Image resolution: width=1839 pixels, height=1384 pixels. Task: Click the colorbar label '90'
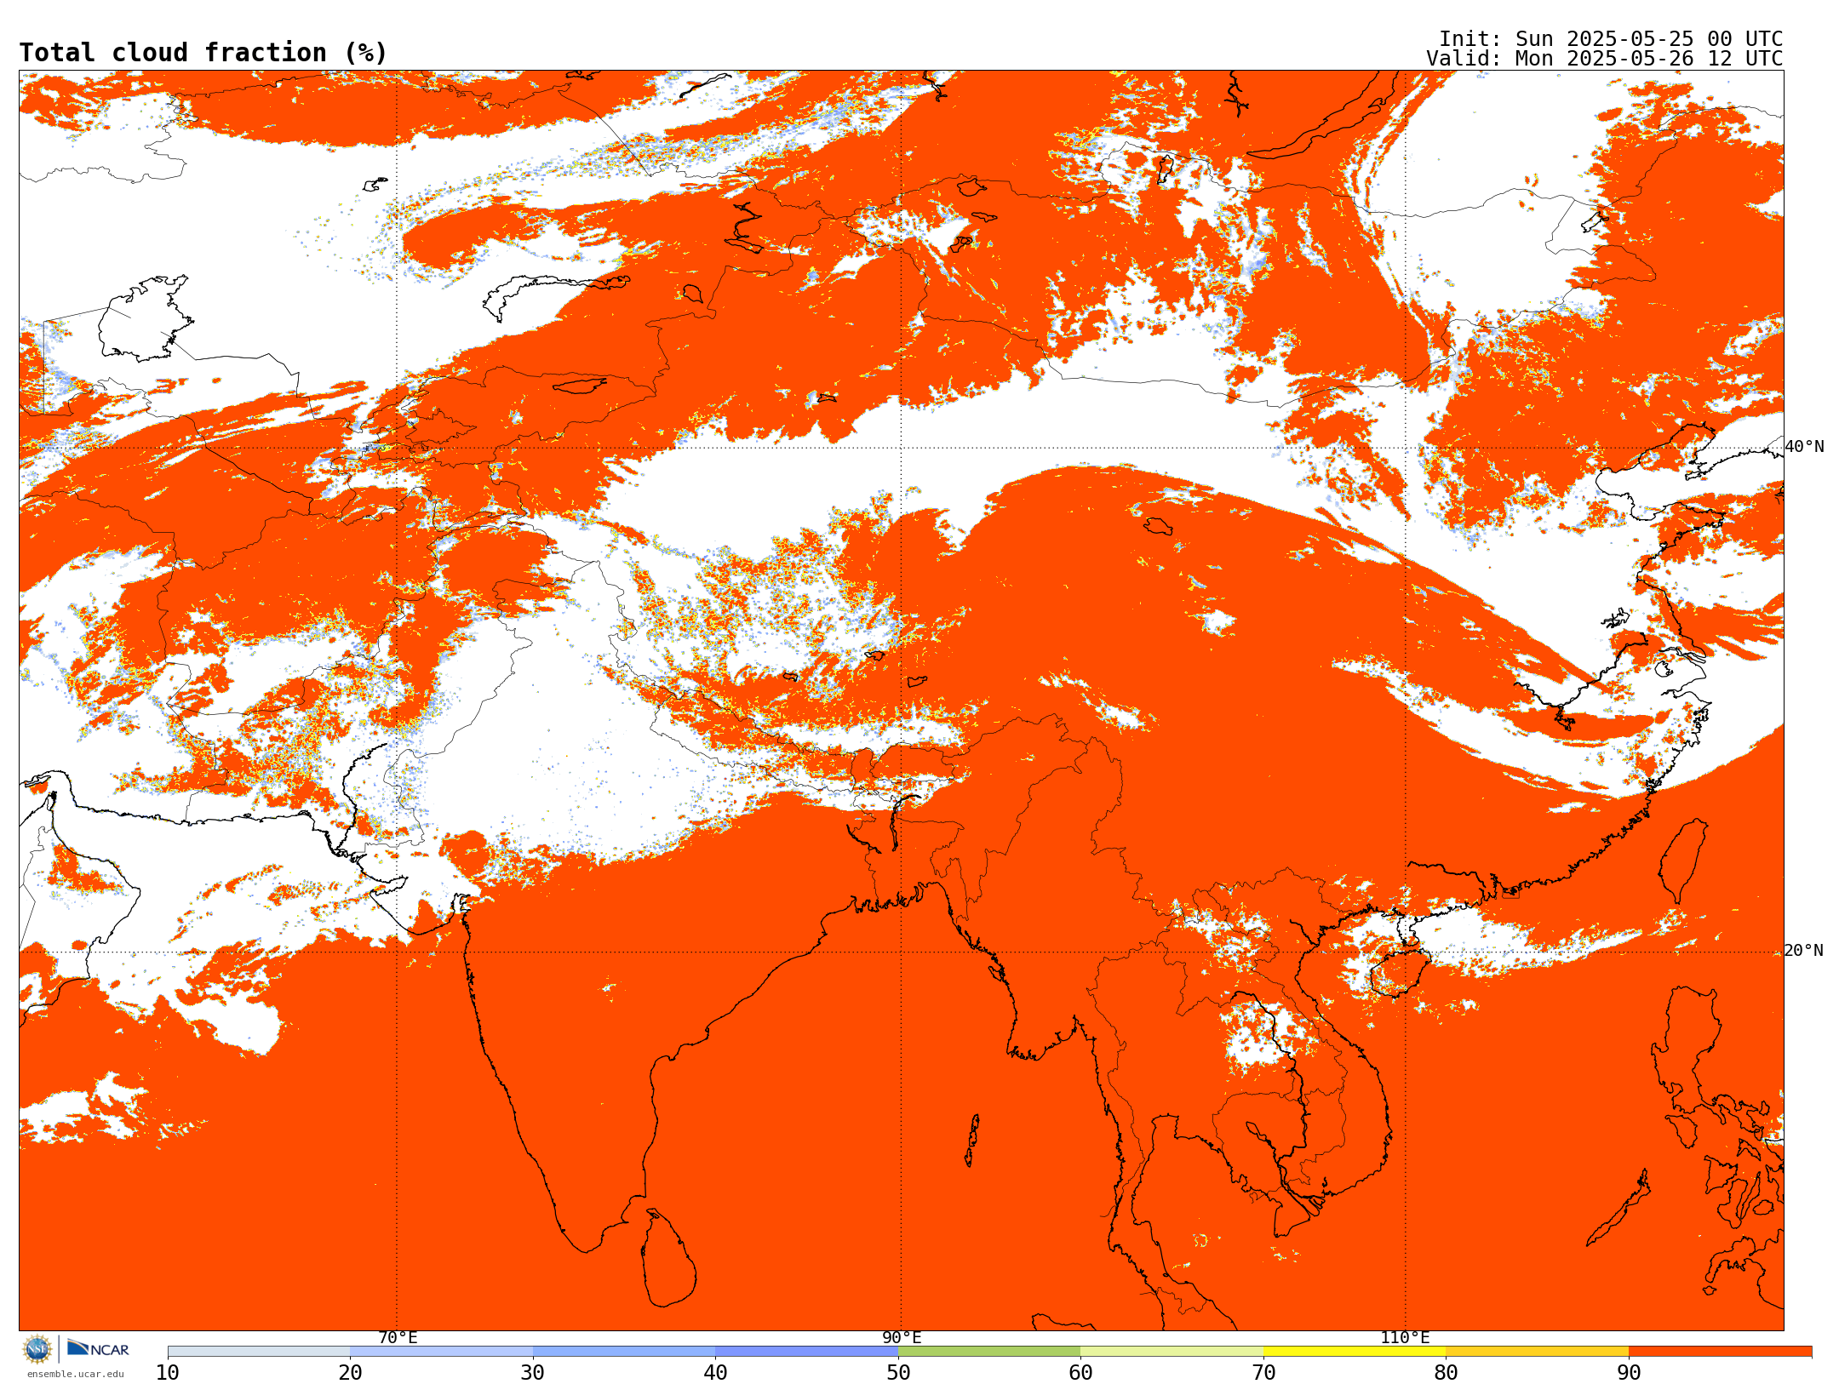click(x=1629, y=1373)
